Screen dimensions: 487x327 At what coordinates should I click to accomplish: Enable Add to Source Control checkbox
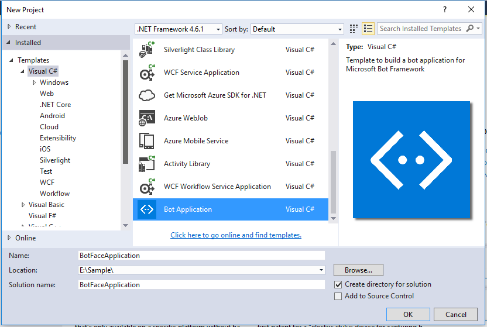point(338,296)
